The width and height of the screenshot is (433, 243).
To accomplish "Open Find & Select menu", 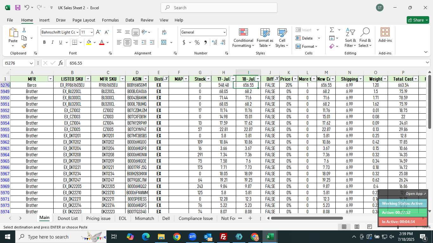I will tap(365, 38).
